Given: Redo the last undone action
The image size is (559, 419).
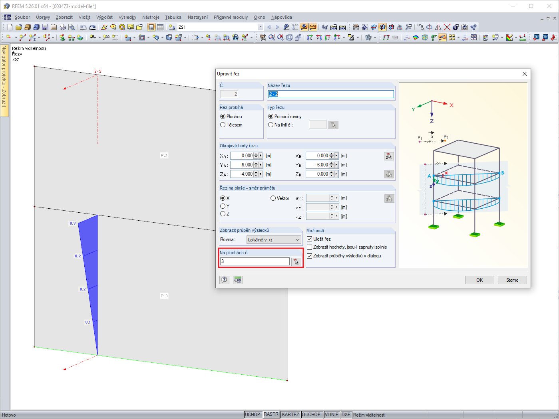Looking at the screenshot, I should 92,27.
